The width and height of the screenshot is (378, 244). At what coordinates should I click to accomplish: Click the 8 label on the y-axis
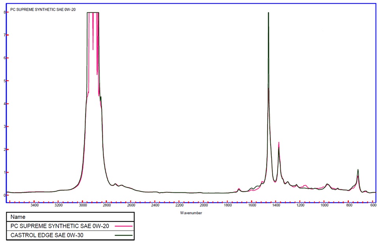pos(5,12)
